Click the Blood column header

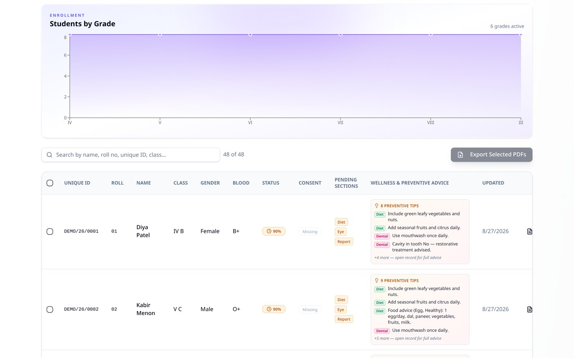[x=241, y=183]
